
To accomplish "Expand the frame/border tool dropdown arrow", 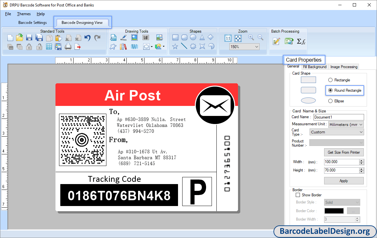I will click(x=152, y=47).
